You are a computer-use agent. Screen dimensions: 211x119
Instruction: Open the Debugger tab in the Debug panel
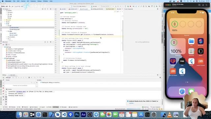(x=8, y=78)
